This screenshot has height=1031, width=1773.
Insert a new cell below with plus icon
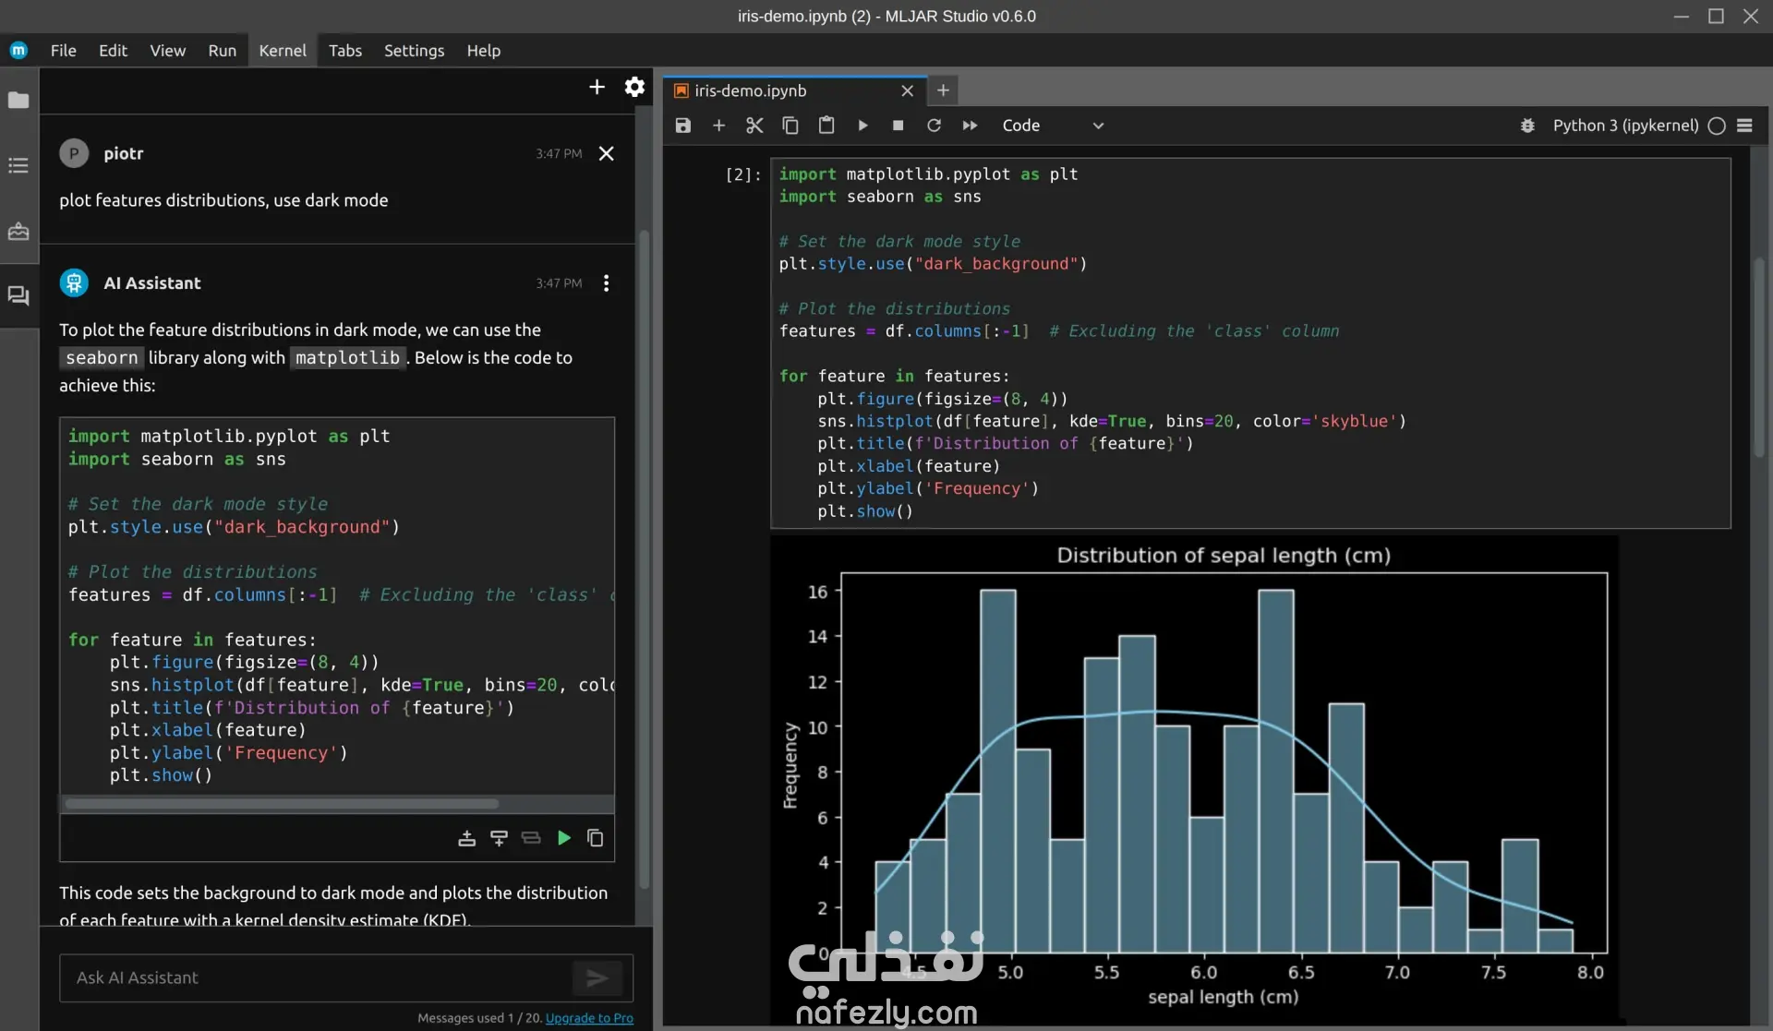point(718,126)
